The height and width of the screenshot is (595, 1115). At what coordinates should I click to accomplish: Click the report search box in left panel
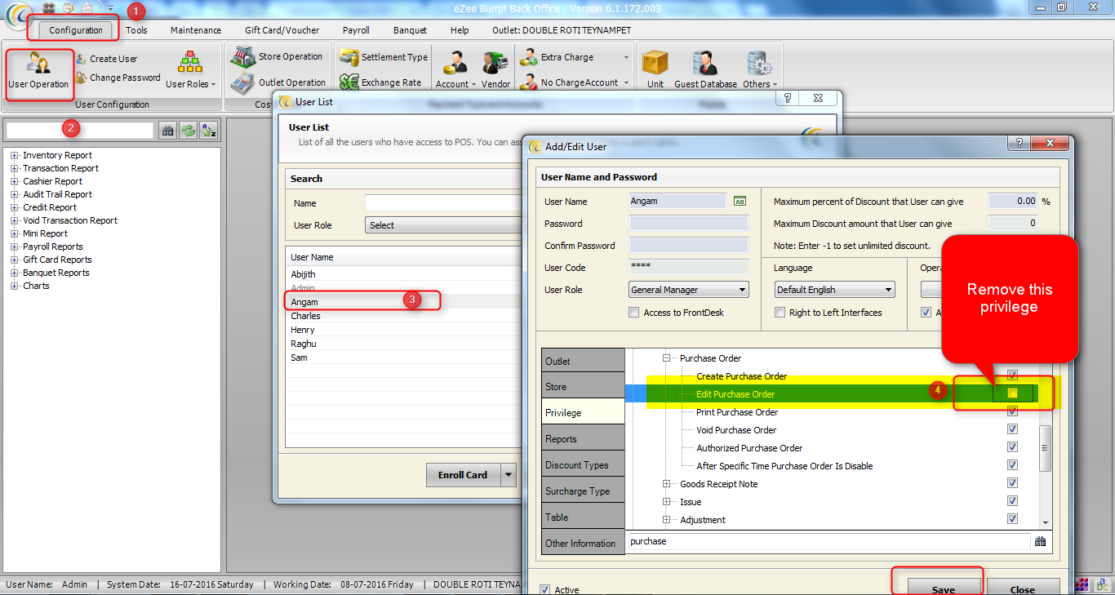pos(79,131)
